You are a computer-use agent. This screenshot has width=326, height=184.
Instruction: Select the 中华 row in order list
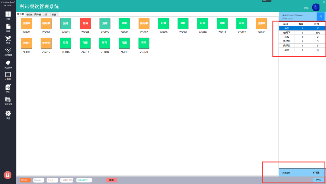click(x=302, y=28)
